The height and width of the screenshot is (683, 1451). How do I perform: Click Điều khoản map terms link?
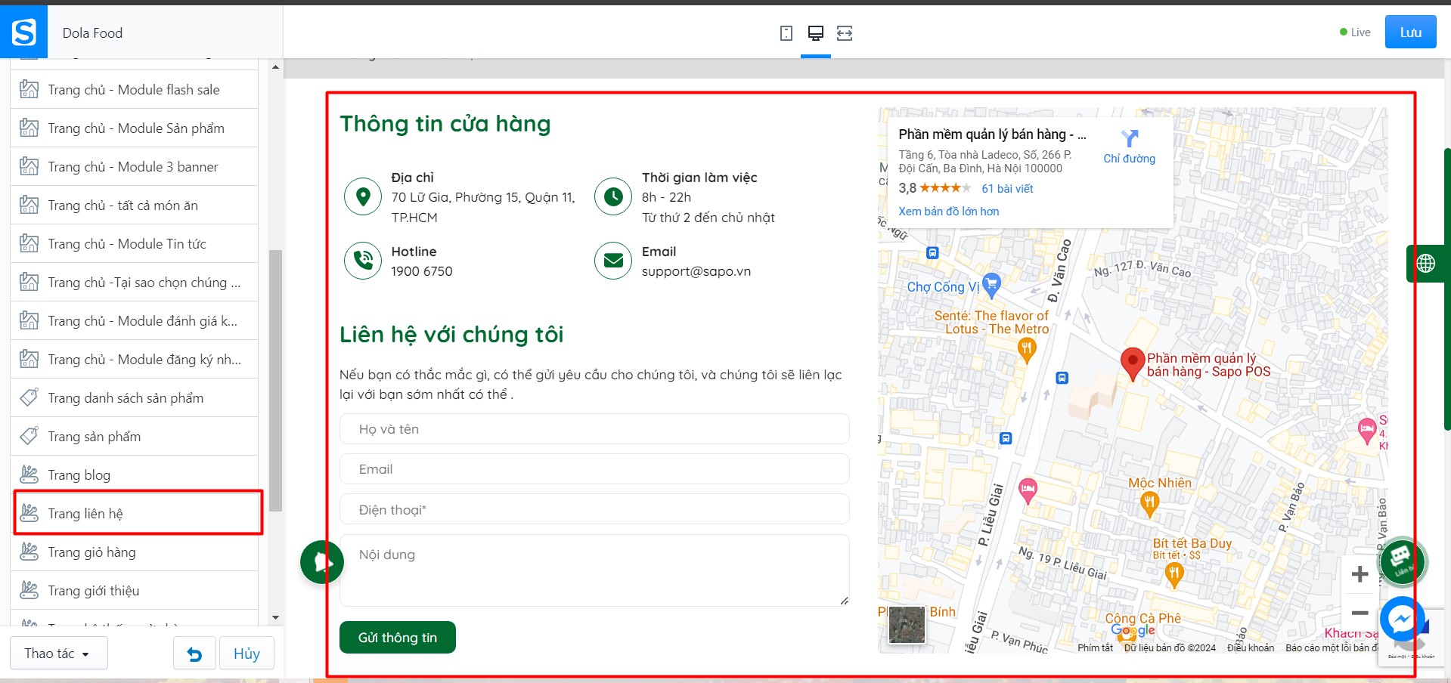(x=1251, y=647)
